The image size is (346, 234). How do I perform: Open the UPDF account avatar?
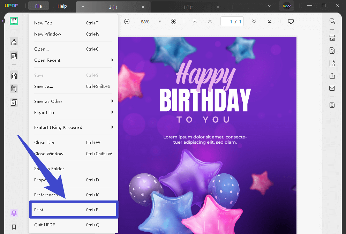tap(287, 6)
